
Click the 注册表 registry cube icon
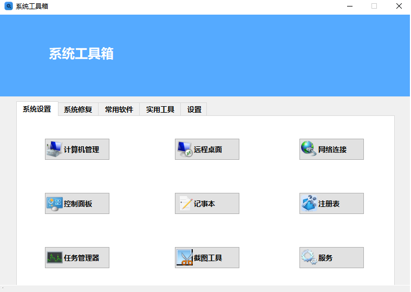click(x=309, y=203)
